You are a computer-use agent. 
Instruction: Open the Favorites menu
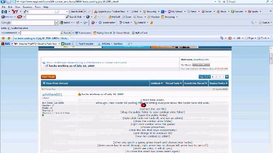coord(27,7)
